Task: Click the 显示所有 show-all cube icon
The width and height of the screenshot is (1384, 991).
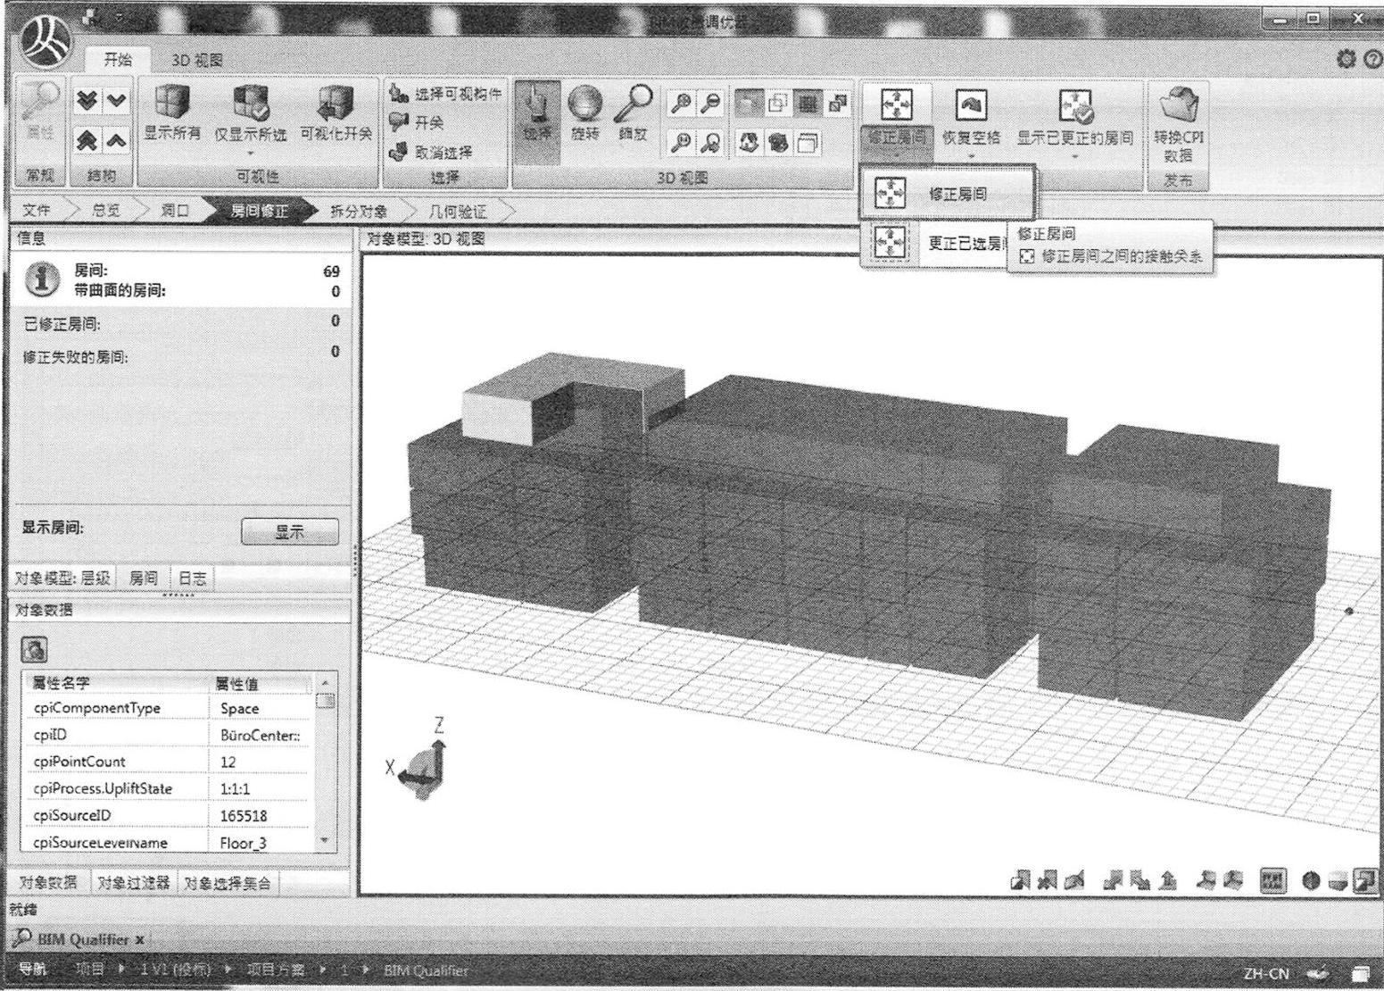Action: point(172,102)
